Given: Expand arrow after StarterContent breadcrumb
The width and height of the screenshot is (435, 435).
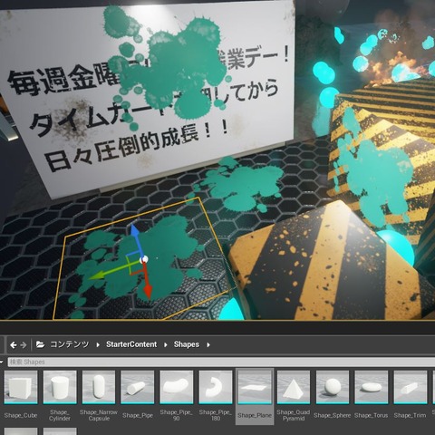Looking at the screenshot, I should pos(166,344).
